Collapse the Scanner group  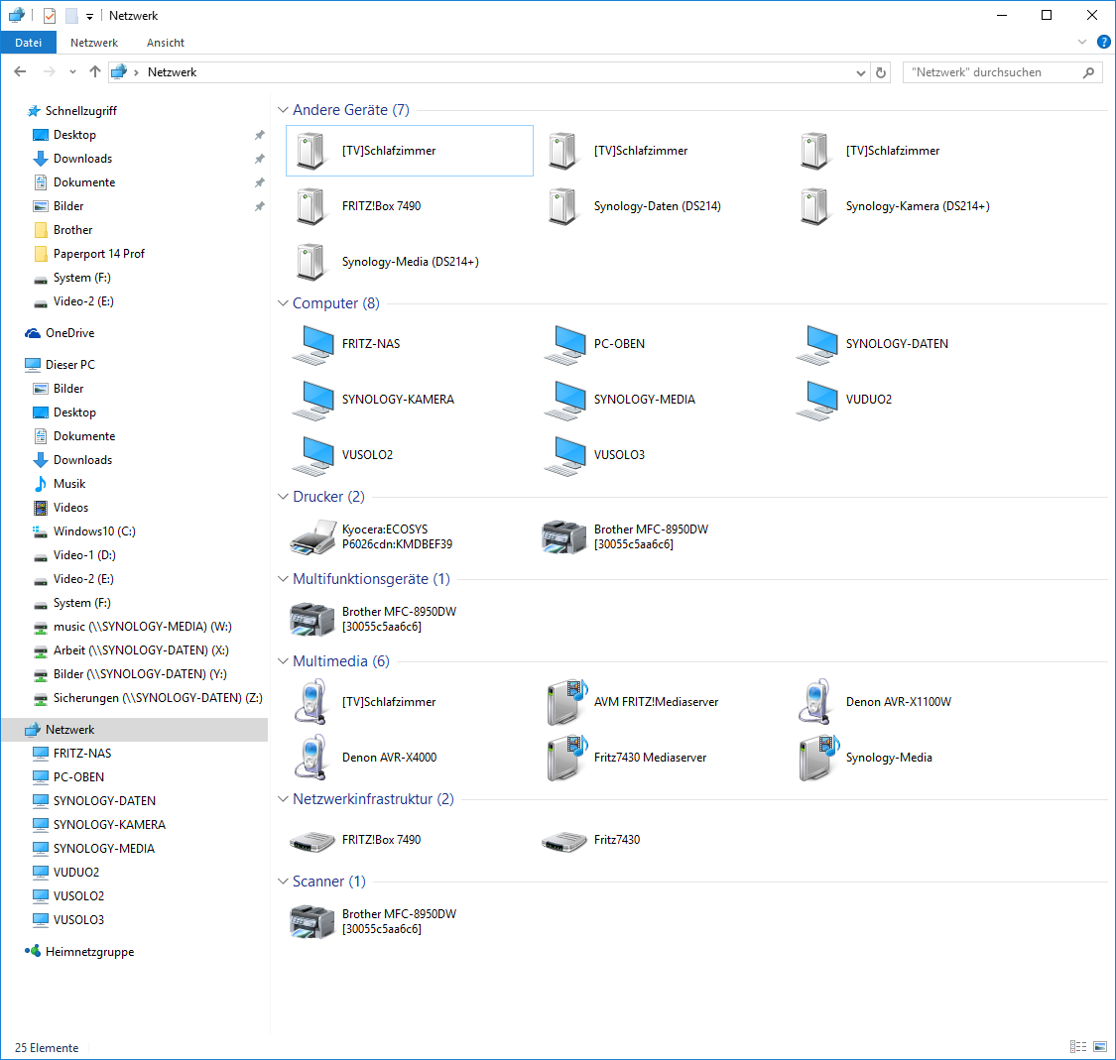pos(283,882)
